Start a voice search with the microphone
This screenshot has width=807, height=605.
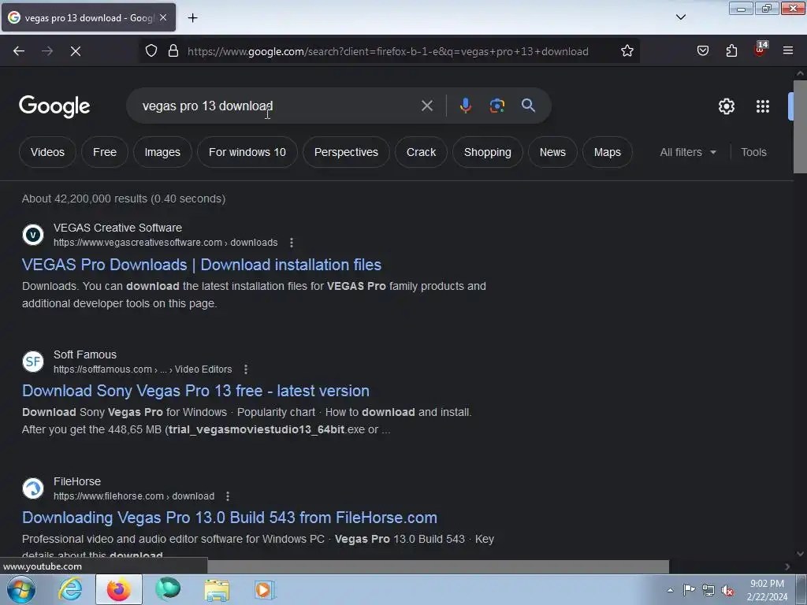tap(465, 106)
